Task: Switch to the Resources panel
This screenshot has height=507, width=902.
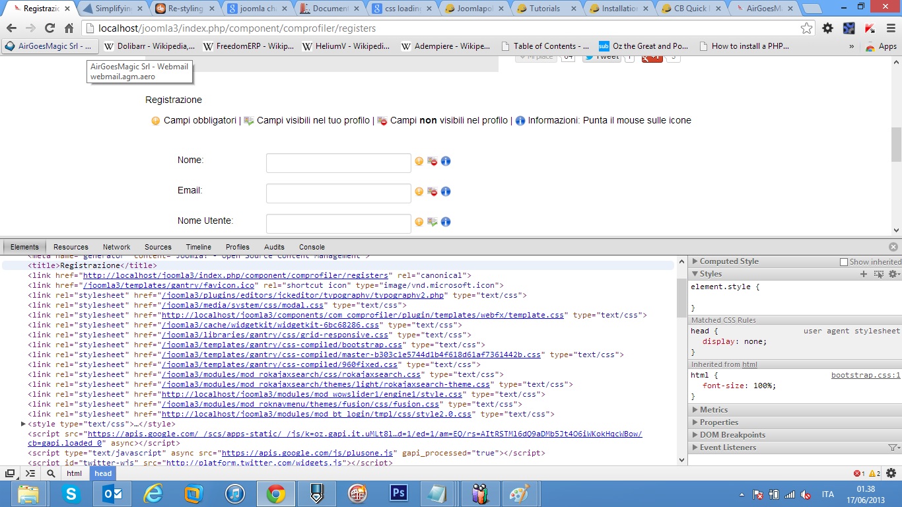Action: tap(71, 247)
